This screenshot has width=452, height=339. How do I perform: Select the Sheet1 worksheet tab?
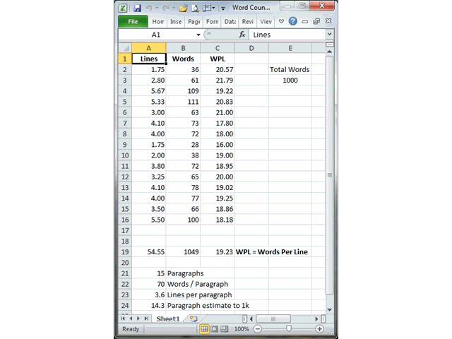[x=168, y=319]
